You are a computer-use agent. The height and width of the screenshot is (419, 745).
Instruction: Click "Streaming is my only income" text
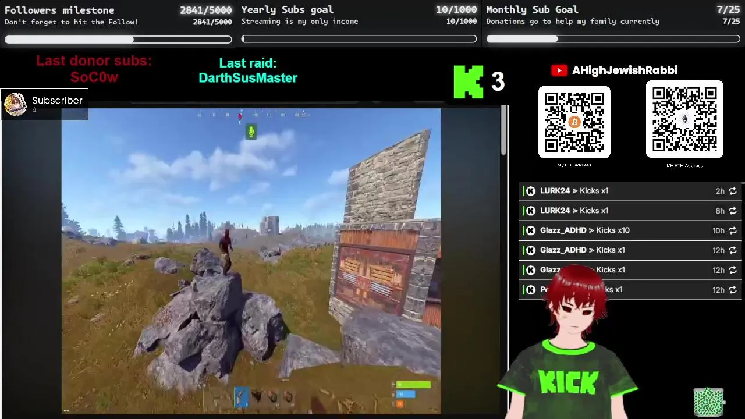[300, 21]
